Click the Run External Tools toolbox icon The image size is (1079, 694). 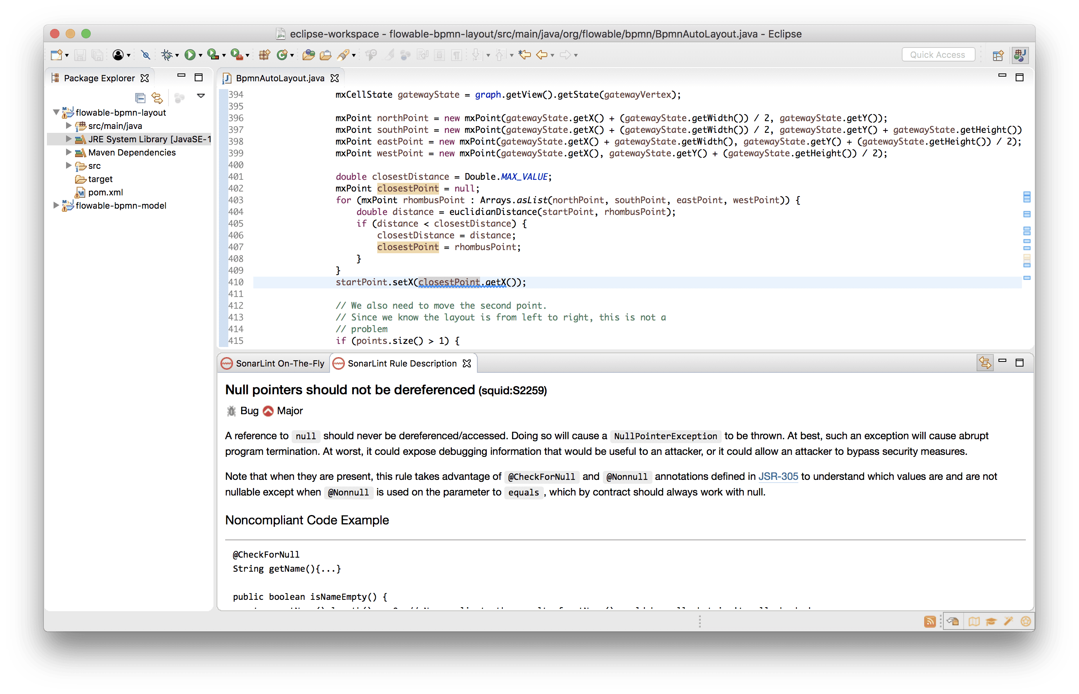pyautogui.click(x=237, y=55)
